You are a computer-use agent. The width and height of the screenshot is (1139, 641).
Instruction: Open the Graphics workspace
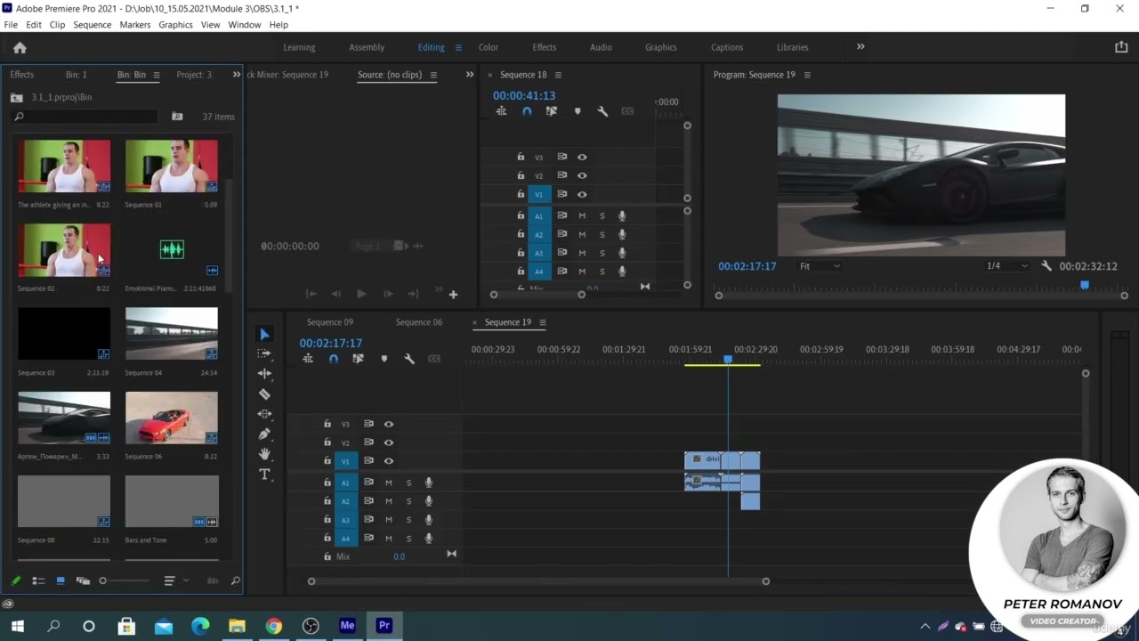661,48
